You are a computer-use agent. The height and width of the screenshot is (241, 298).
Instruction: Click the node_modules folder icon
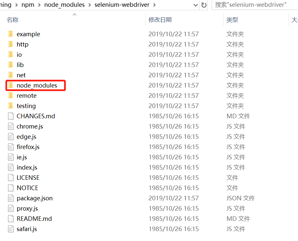(x=11, y=85)
